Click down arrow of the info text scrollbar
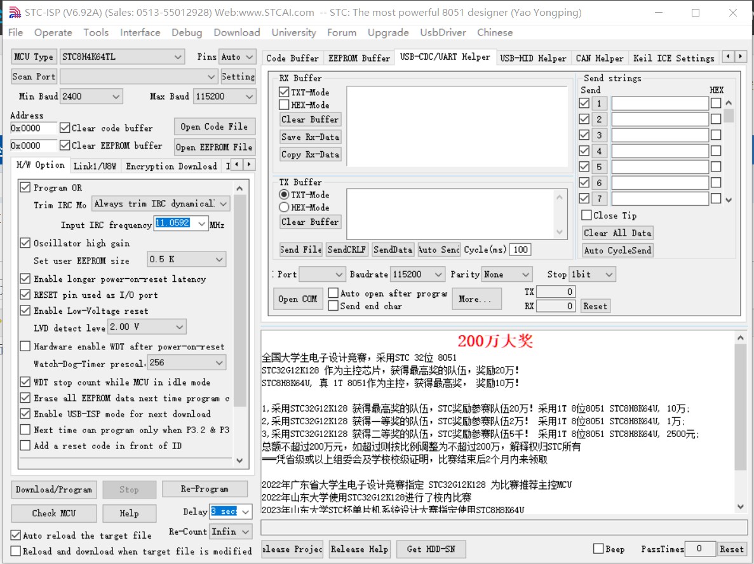The image size is (754, 564). [x=741, y=506]
